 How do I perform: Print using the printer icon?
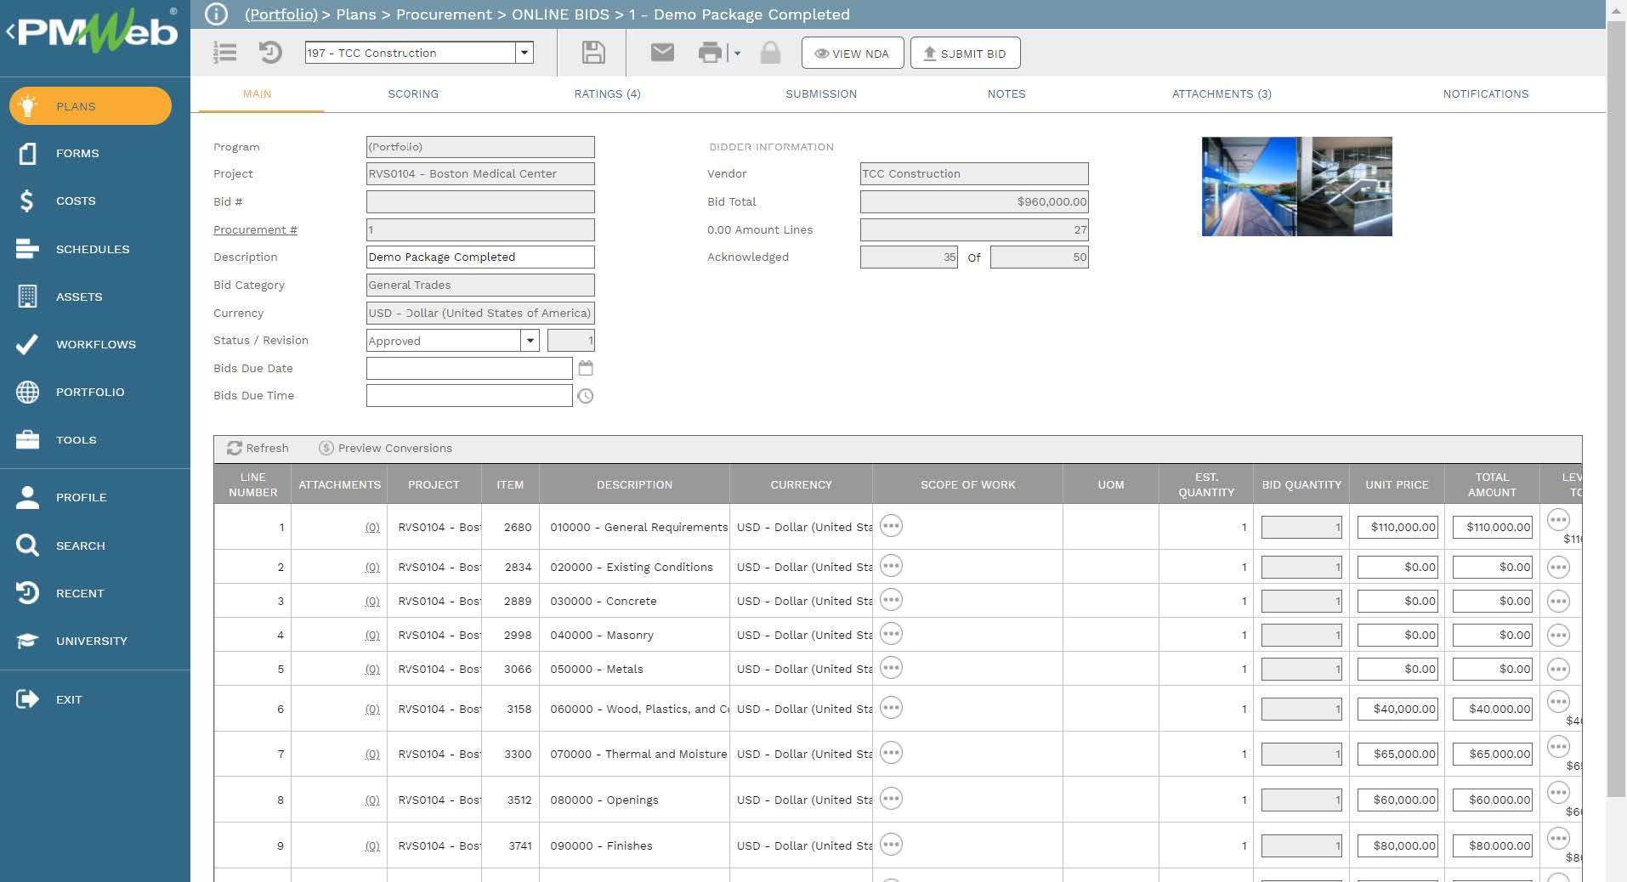[x=710, y=53]
